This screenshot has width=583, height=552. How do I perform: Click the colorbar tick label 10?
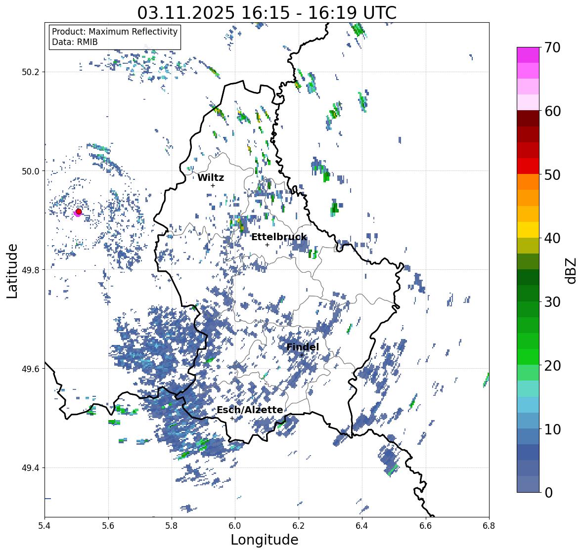coord(552,429)
